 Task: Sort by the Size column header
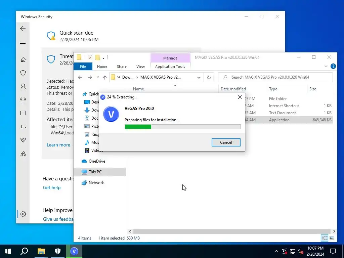[313, 89]
